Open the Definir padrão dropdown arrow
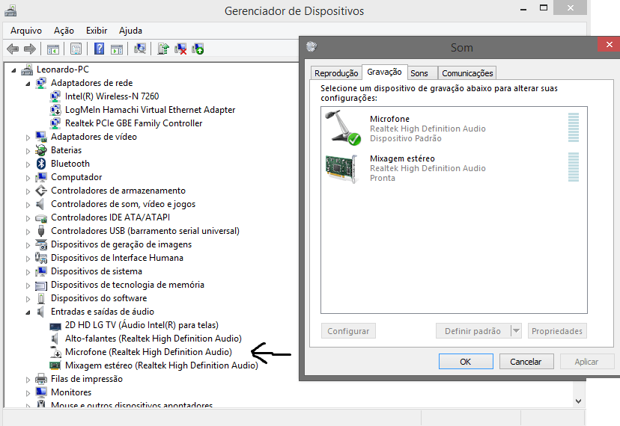The image size is (620, 426). pyautogui.click(x=515, y=331)
